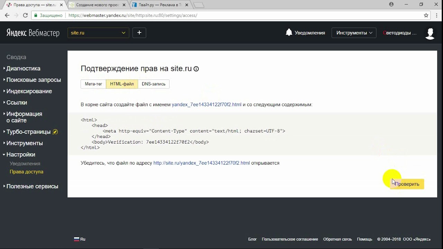The width and height of the screenshot is (443, 249).
Task: Select the HTML-файл tab
Action: [122, 84]
